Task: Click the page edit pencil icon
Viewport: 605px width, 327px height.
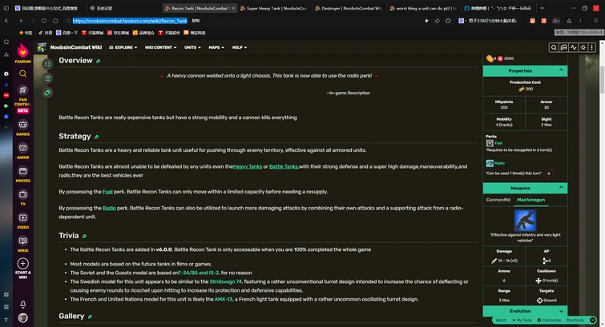Action: tap(47, 93)
